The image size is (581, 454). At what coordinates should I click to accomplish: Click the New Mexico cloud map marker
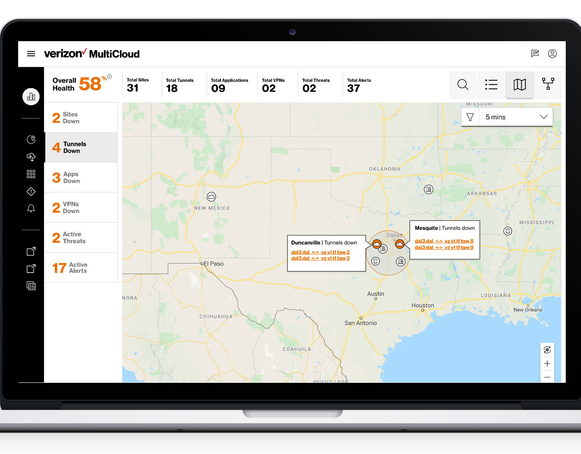click(x=211, y=197)
